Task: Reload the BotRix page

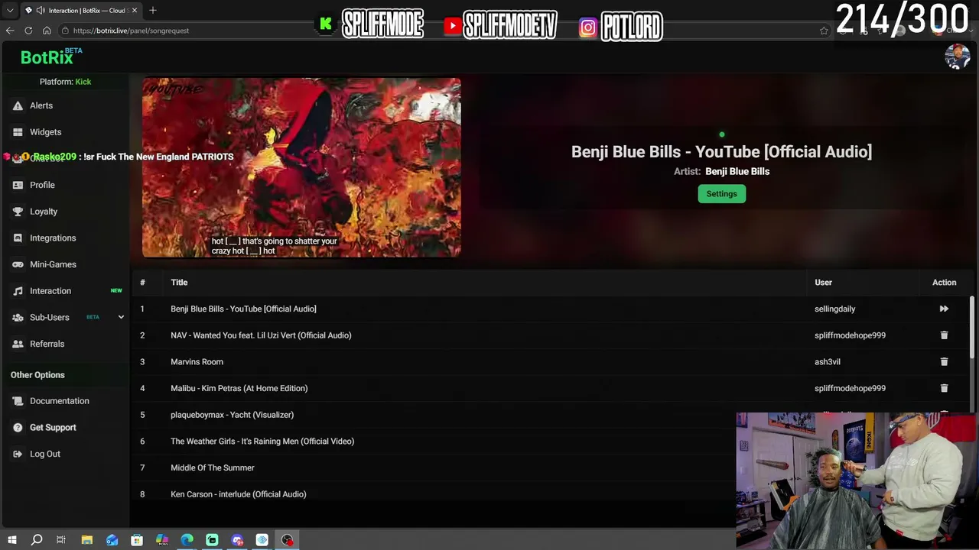Action: [28, 31]
